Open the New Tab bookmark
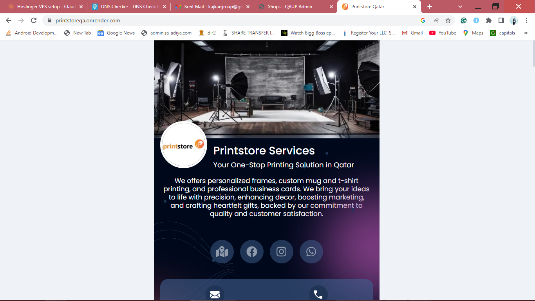 pos(78,33)
